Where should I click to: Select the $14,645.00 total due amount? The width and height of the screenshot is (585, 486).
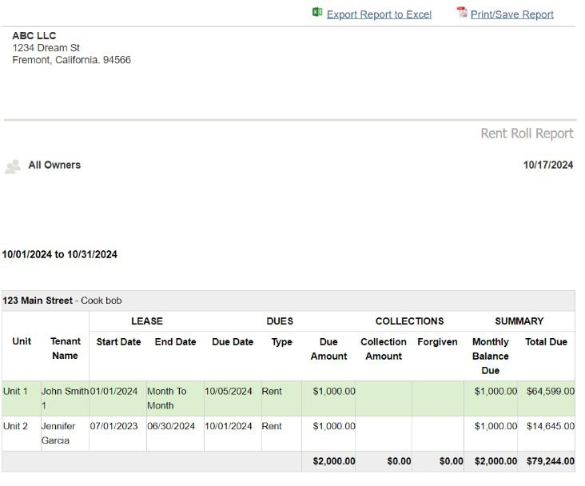550,427
